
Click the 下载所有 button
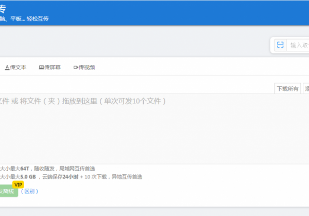click(287, 88)
